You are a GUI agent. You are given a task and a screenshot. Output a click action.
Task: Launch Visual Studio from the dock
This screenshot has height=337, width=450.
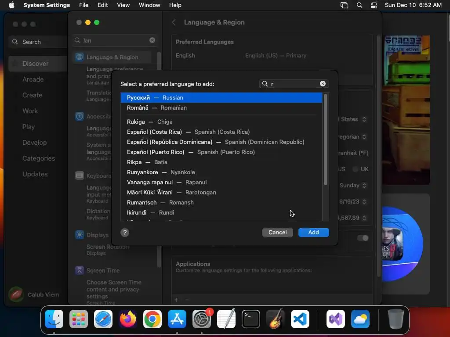[335, 319]
